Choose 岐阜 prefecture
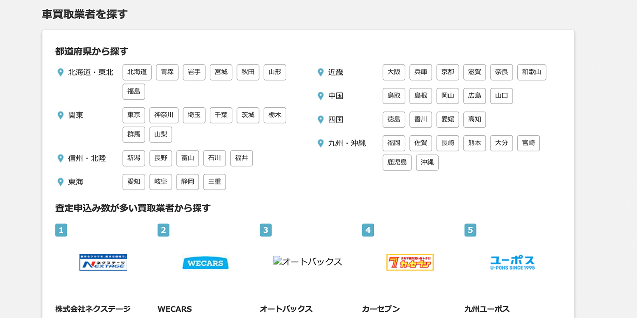637x318 pixels. coord(161,182)
